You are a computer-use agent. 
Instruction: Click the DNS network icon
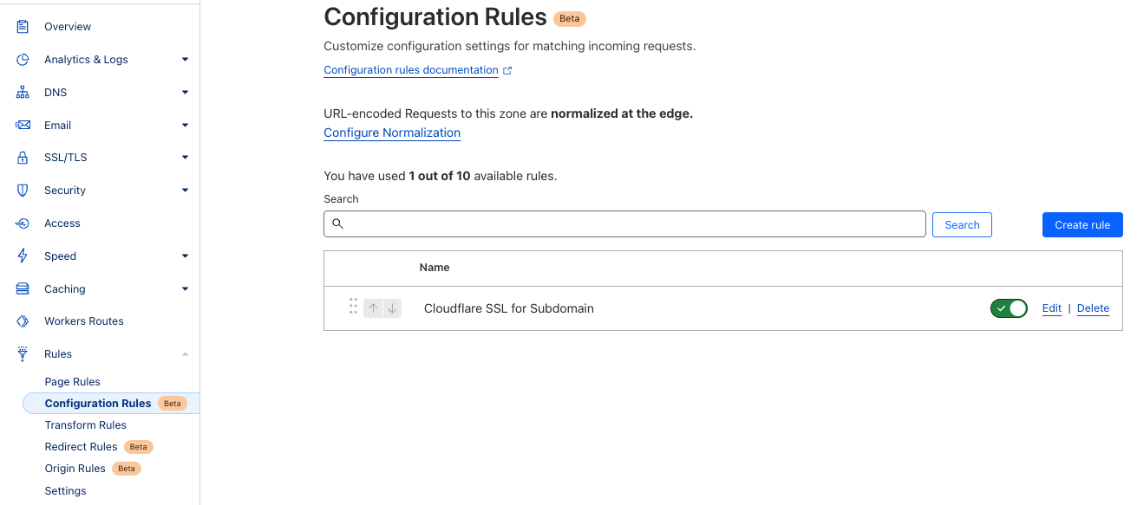(23, 93)
